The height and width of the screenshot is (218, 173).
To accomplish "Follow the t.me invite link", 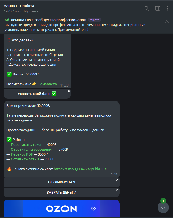I will (x=80, y=169).
